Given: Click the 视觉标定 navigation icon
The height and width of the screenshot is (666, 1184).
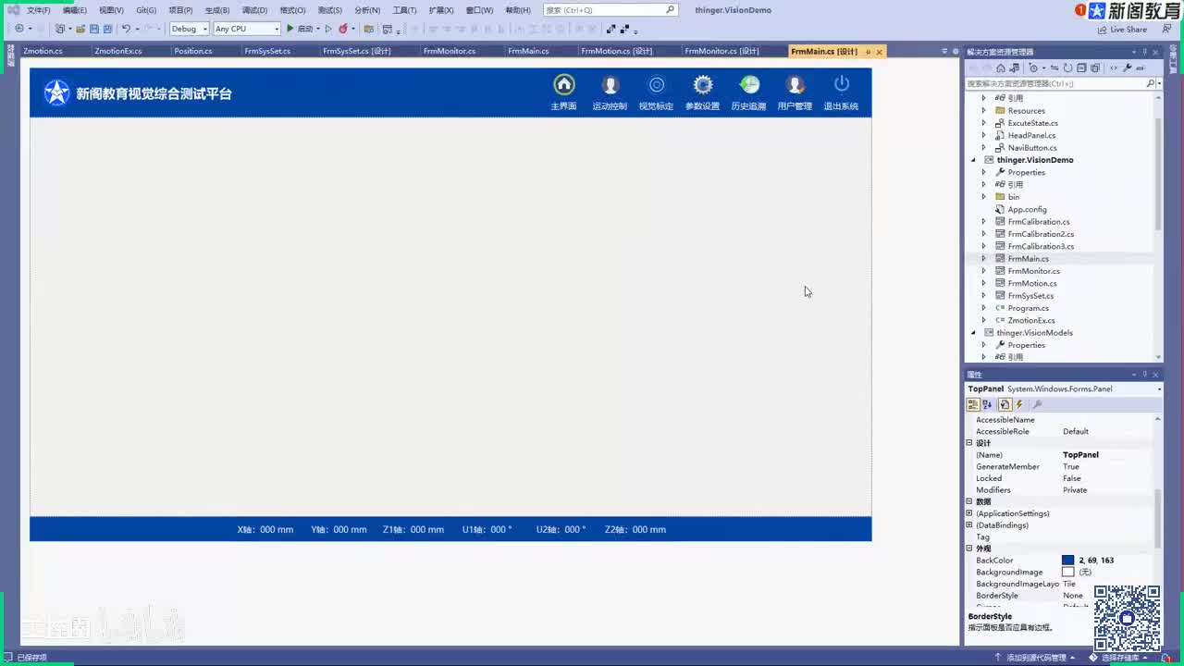Looking at the screenshot, I should (x=657, y=85).
